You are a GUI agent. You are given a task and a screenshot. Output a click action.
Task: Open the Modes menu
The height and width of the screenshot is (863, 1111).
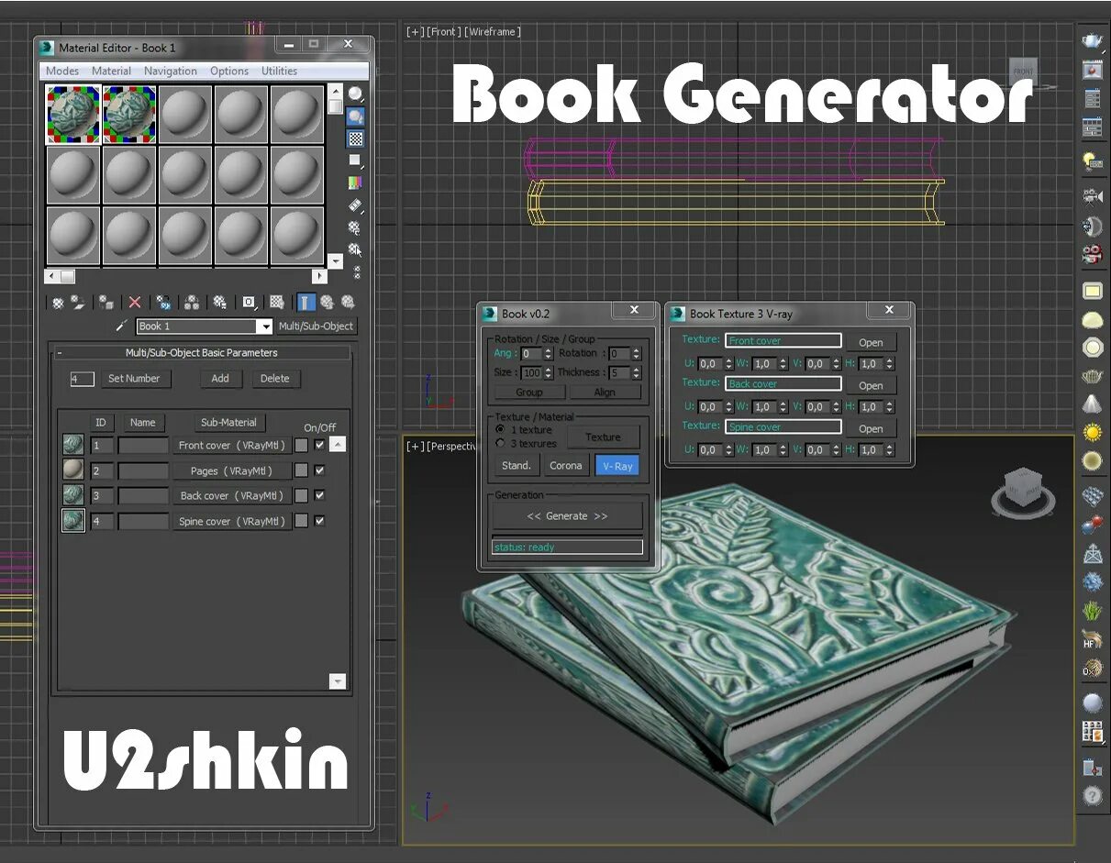pyautogui.click(x=62, y=71)
